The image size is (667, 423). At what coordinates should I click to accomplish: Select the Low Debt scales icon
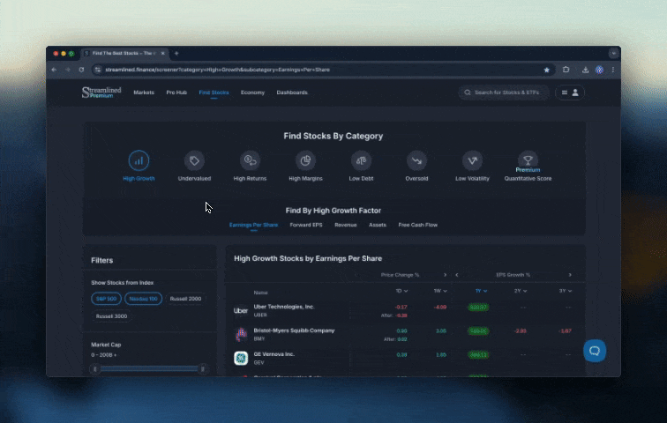click(x=361, y=161)
